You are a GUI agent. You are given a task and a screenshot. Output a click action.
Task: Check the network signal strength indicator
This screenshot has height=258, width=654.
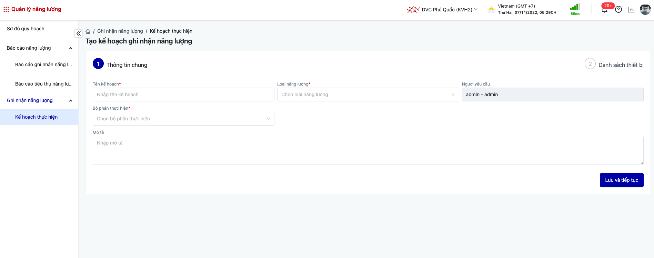click(575, 7)
